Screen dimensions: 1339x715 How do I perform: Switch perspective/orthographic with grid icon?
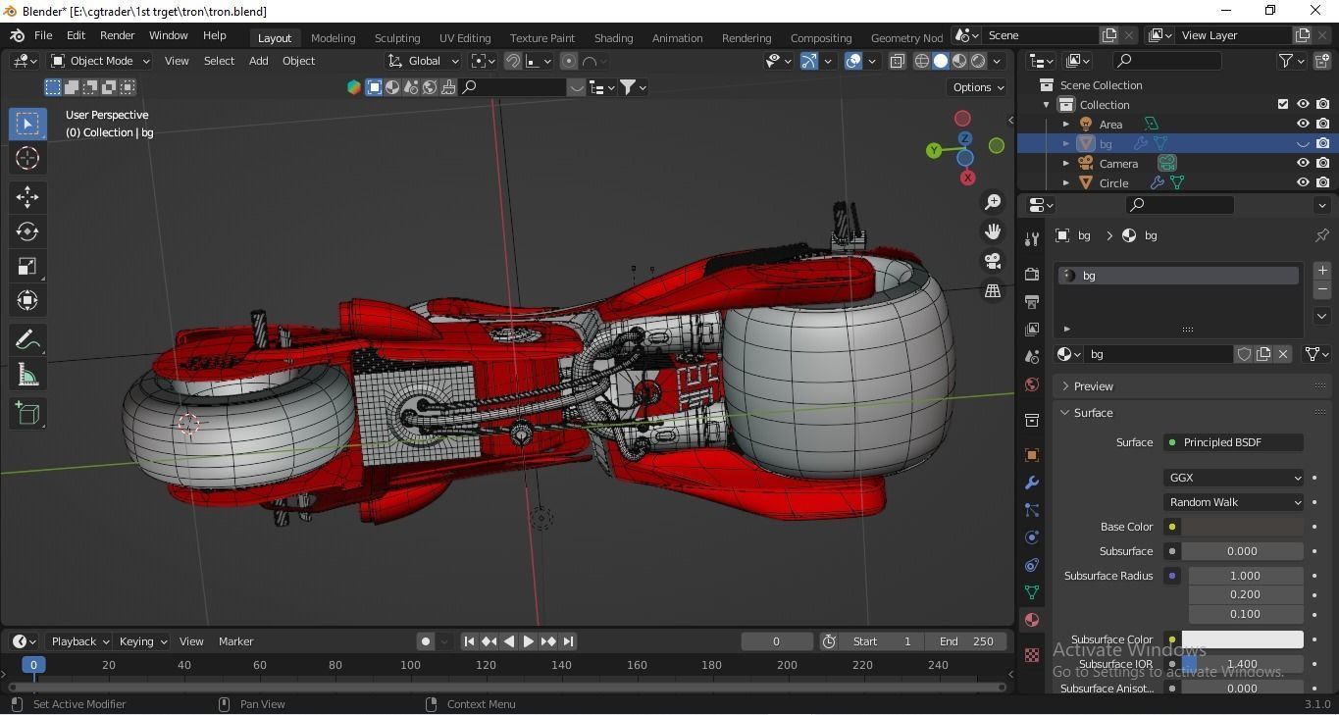click(993, 290)
